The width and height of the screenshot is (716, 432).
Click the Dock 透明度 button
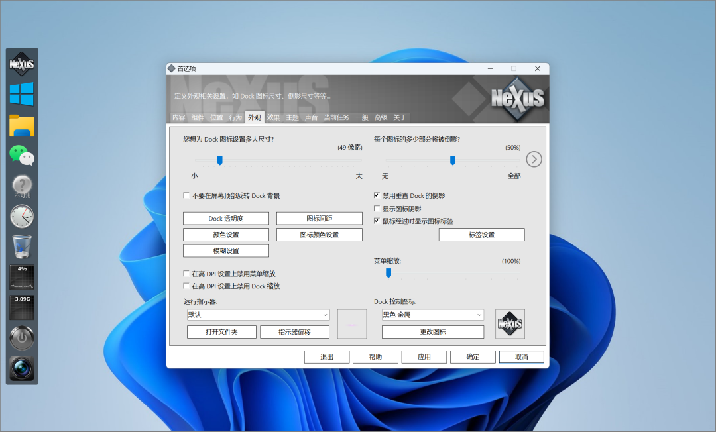click(225, 219)
